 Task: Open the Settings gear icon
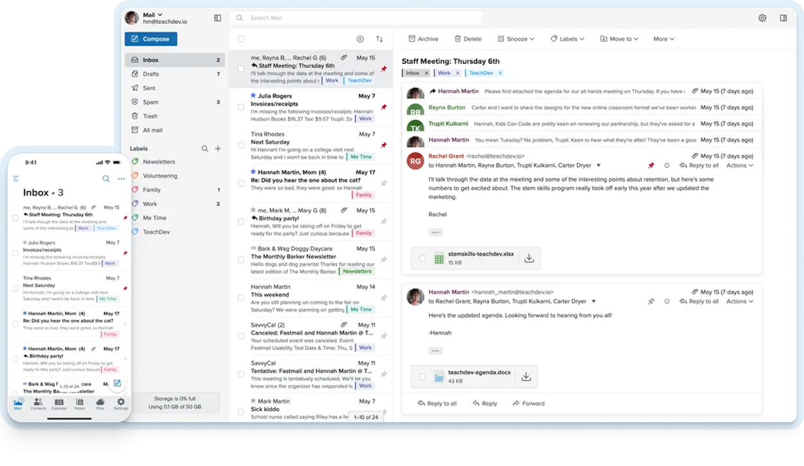pos(763,19)
